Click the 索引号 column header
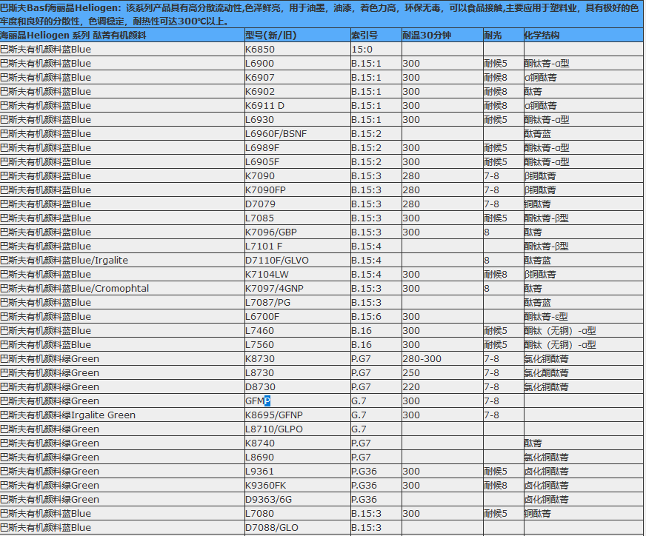 point(363,34)
